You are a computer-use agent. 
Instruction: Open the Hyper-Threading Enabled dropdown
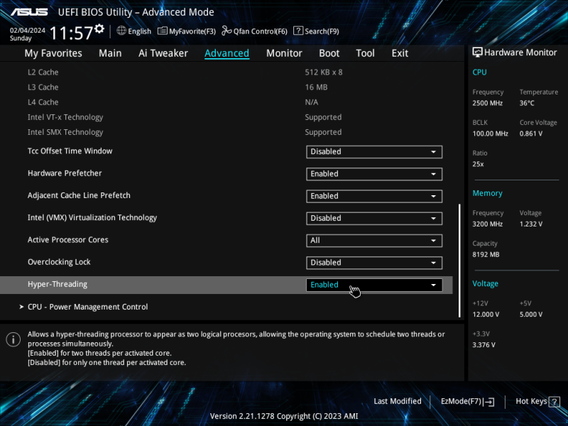tap(374, 285)
